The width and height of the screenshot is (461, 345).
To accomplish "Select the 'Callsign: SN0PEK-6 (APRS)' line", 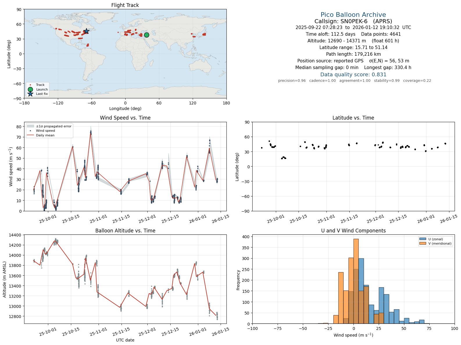I will click(353, 21).
